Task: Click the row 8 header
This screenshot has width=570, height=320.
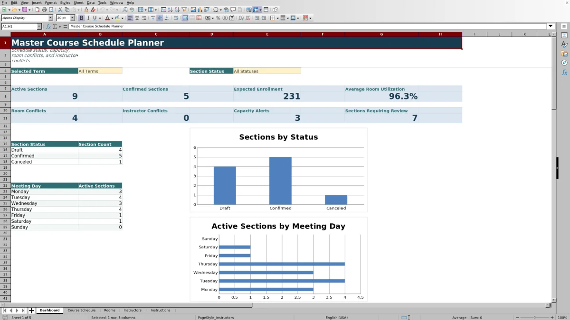Action: tap(5, 97)
